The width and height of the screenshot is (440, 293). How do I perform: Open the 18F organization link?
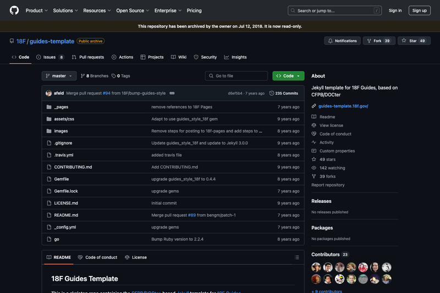click(x=21, y=41)
